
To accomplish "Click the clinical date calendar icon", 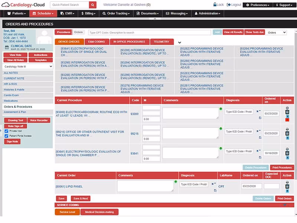I will (7, 48).
